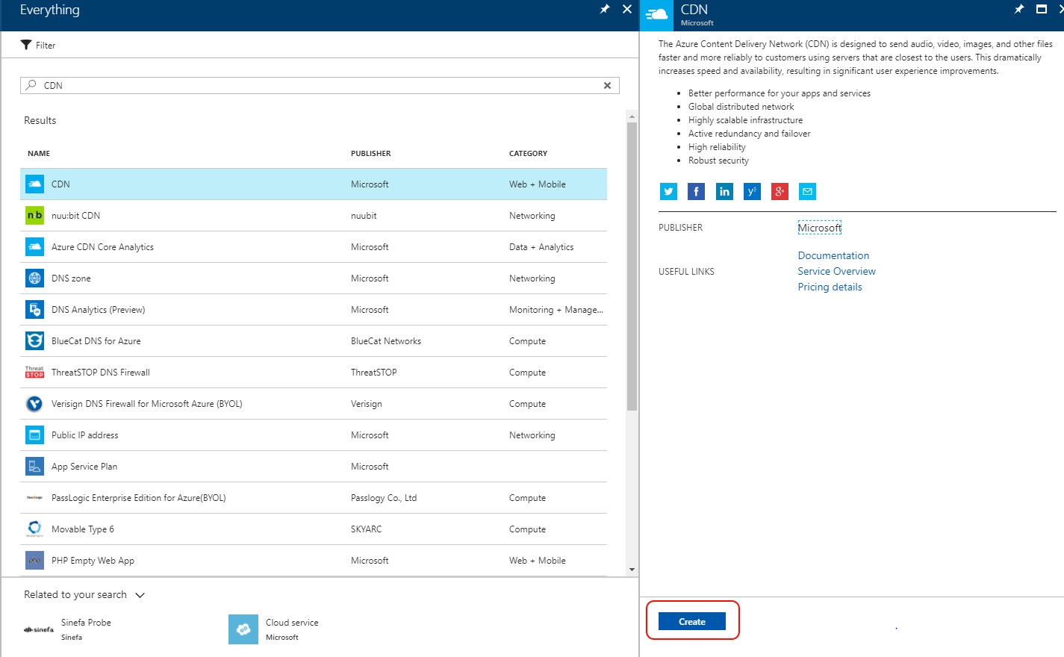Screen dimensions: 1064x657
Task: Open the Documentation link
Action: click(833, 255)
